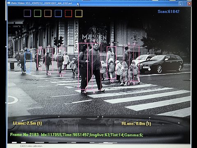Click the red square indicator box
197x148 pixels.
point(69,14)
